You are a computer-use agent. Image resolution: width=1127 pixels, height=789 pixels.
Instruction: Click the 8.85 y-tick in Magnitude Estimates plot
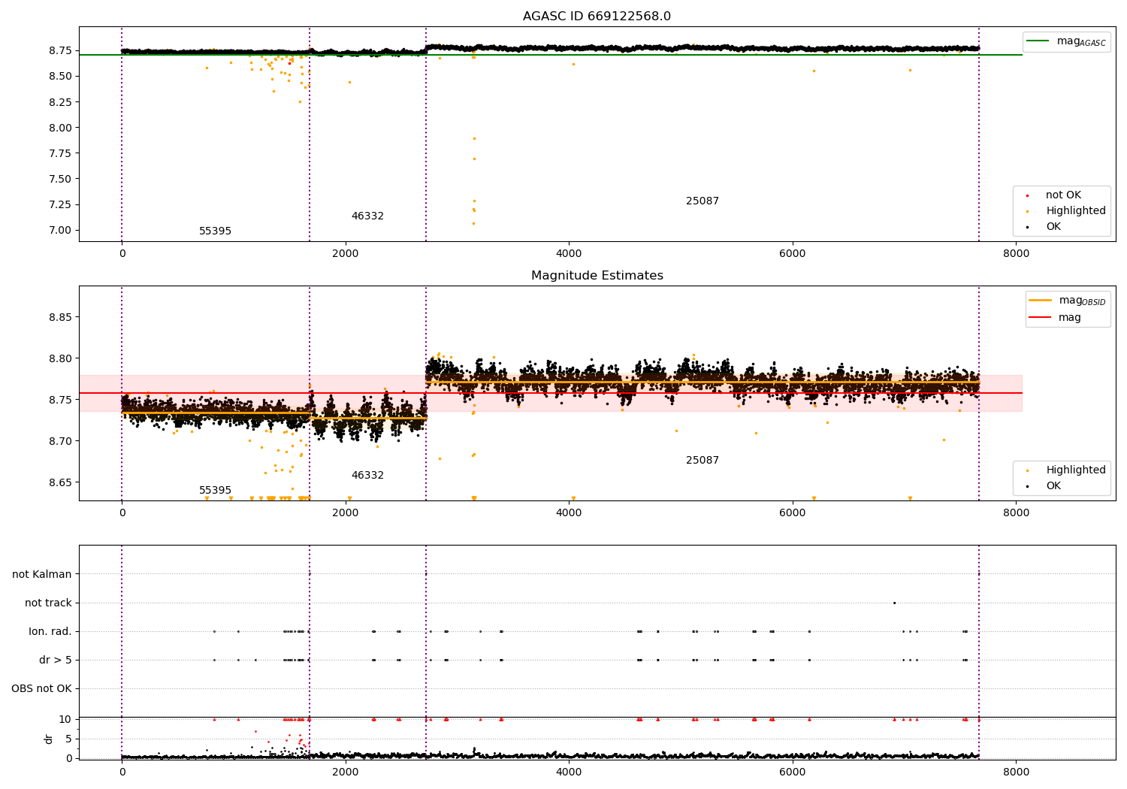[x=61, y=318]
